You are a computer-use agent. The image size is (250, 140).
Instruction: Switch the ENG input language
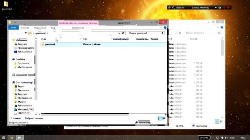pos(232,138)
